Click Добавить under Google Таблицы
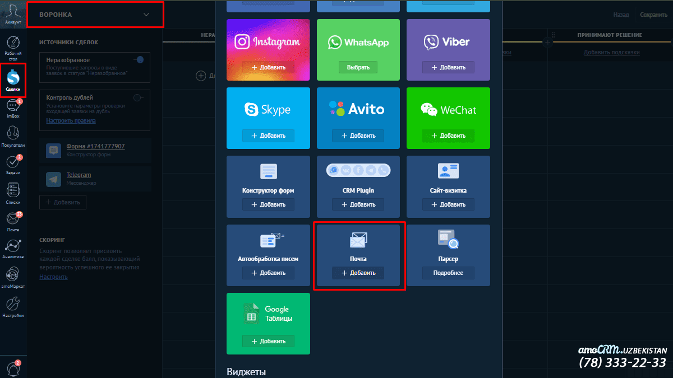 coord(268,341)
